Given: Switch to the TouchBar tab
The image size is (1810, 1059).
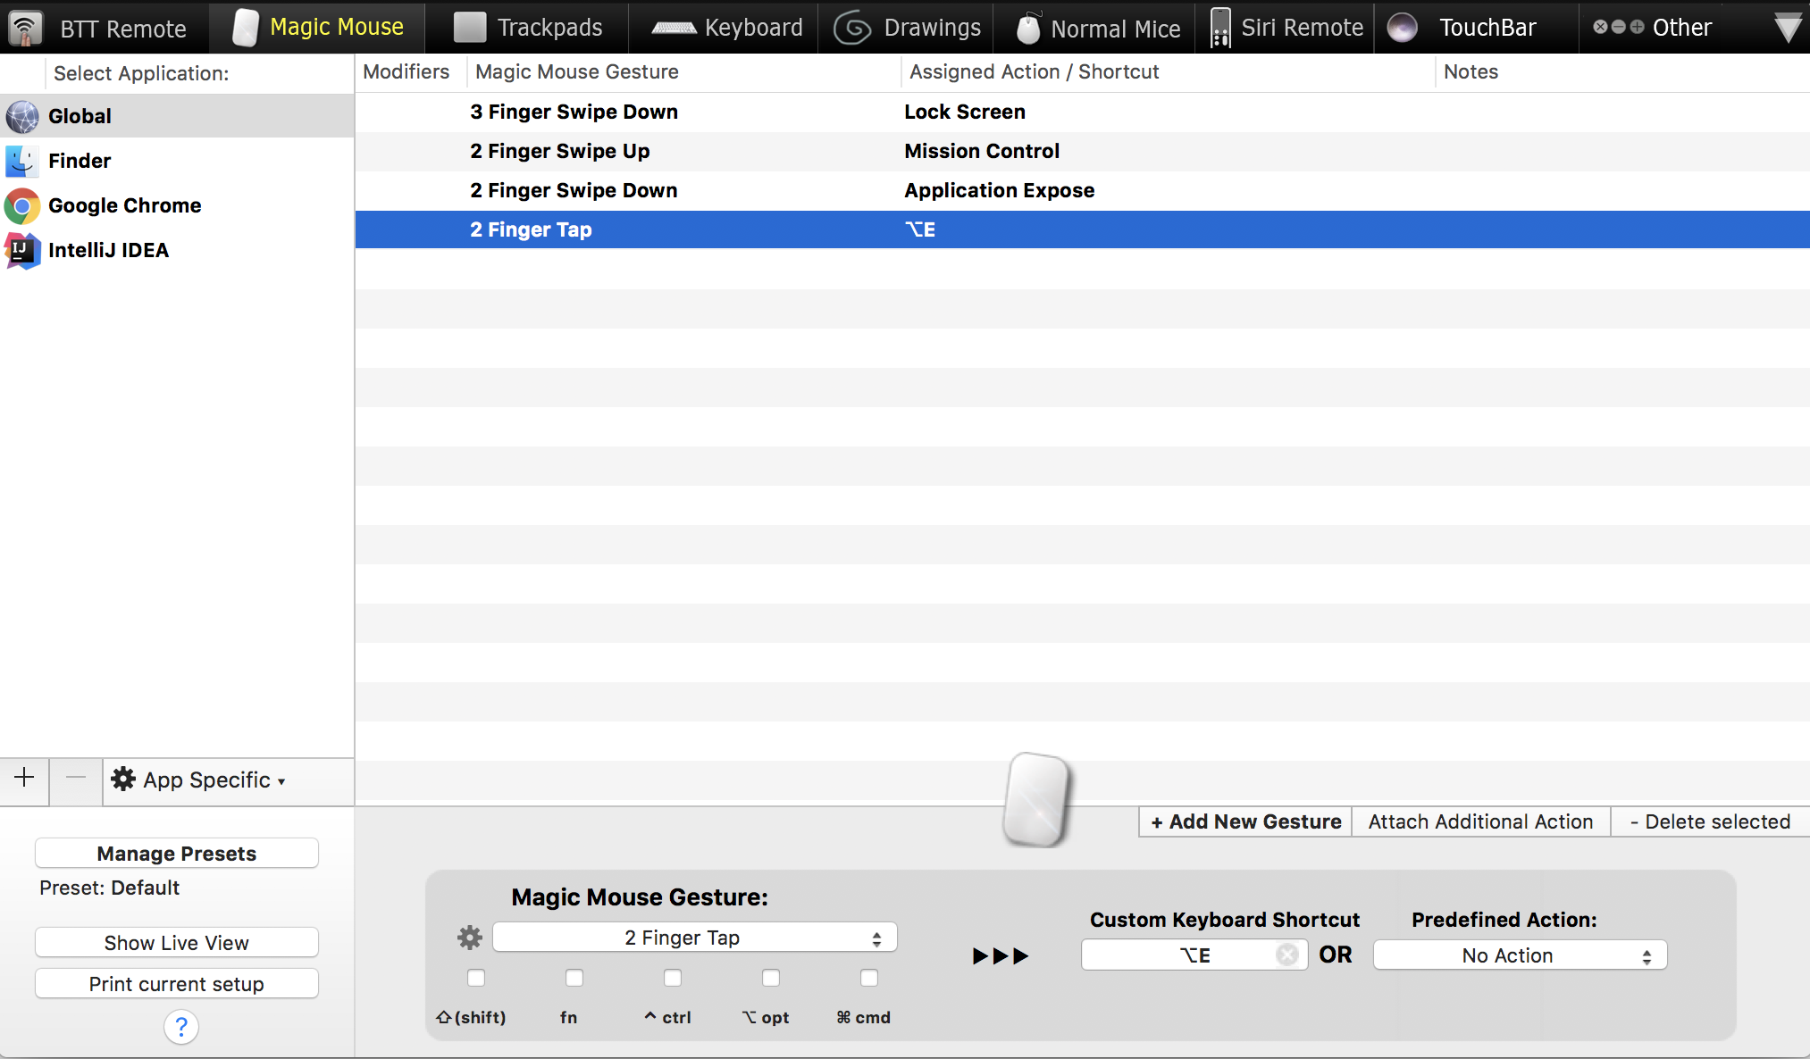Looking at the screenshot, I should tap(1465, 28).
